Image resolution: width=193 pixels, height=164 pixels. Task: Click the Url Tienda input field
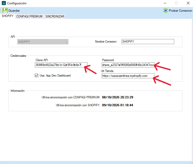(128, 76)
